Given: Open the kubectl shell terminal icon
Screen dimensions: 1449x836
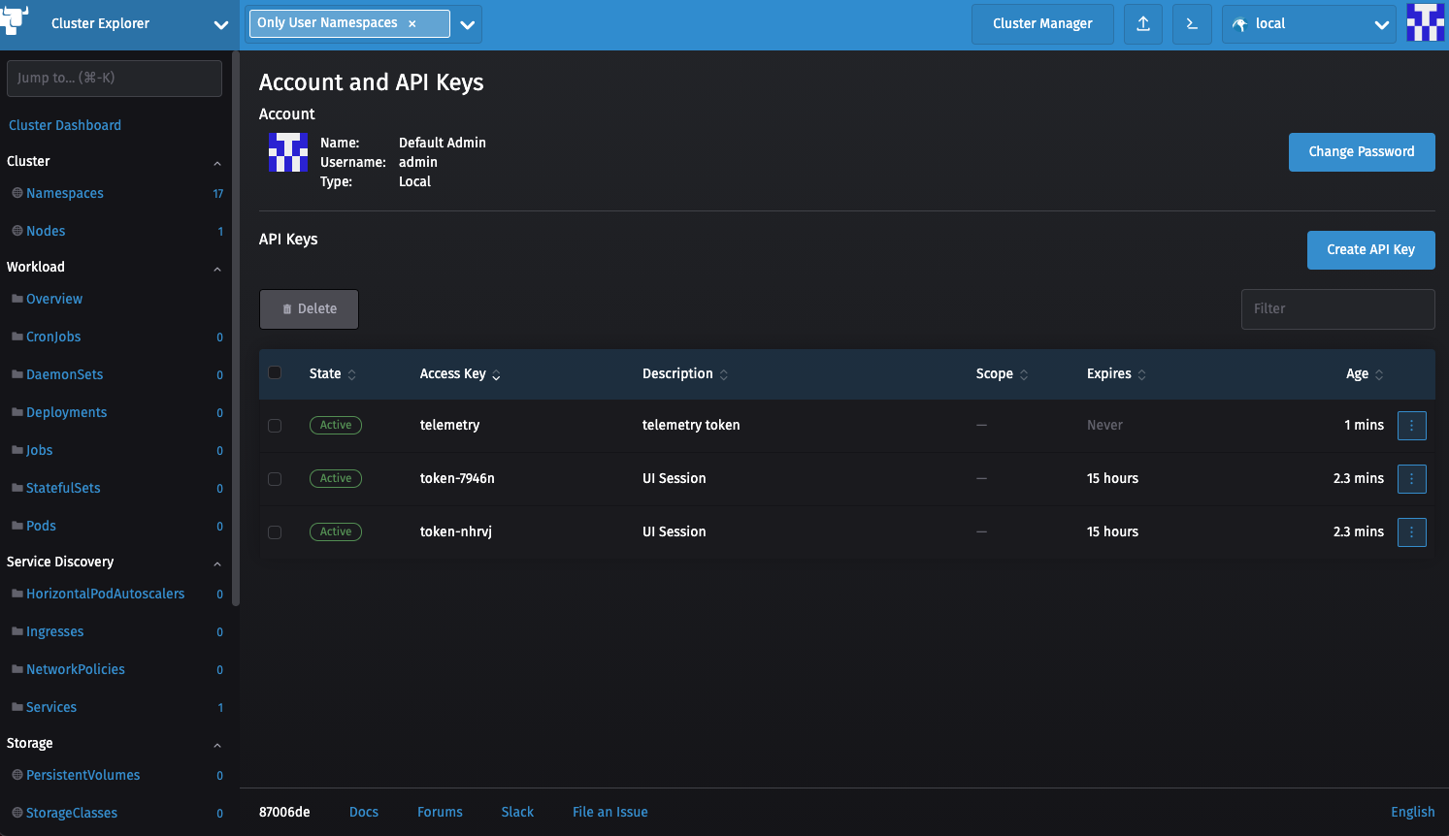Looking at the screenshot, I should pos(1192,24).
